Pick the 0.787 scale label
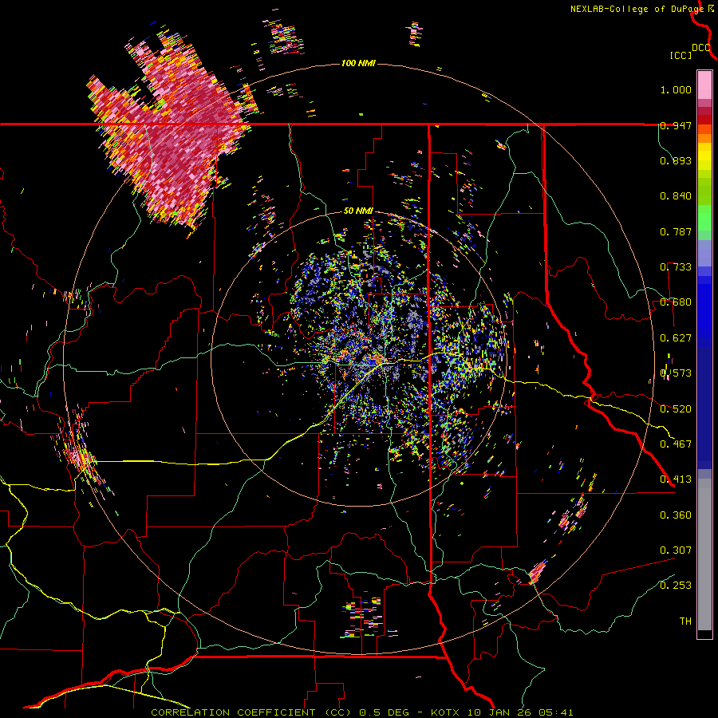This screenshot has height=718, width=718. tap(676, 231)
